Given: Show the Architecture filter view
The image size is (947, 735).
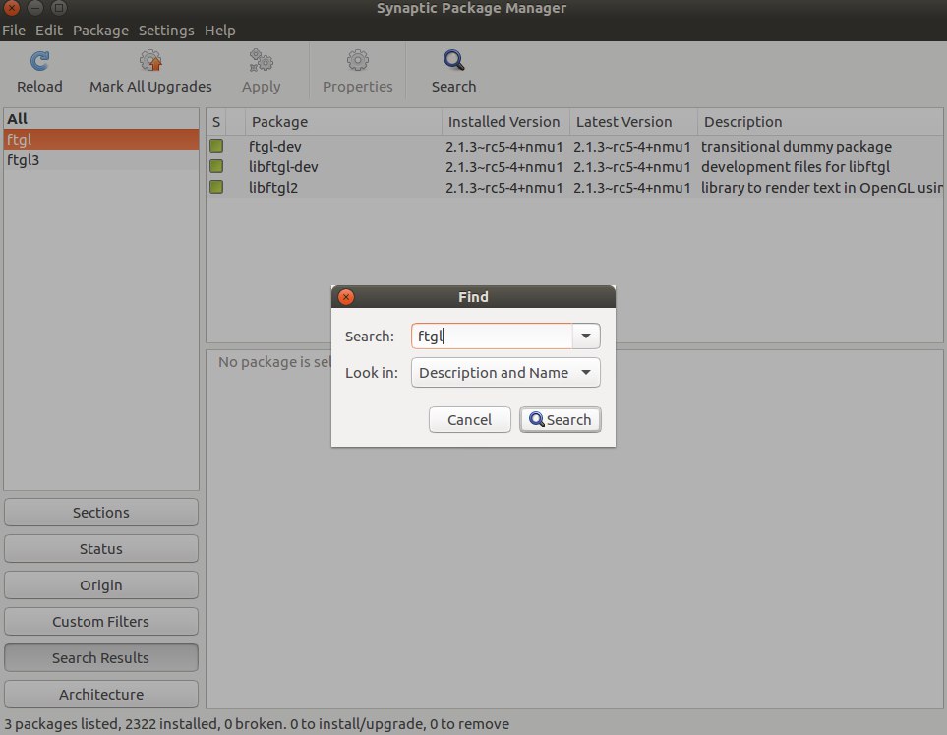Looking at the screenshot, I should pyautogui.click(x=101, y=694).
